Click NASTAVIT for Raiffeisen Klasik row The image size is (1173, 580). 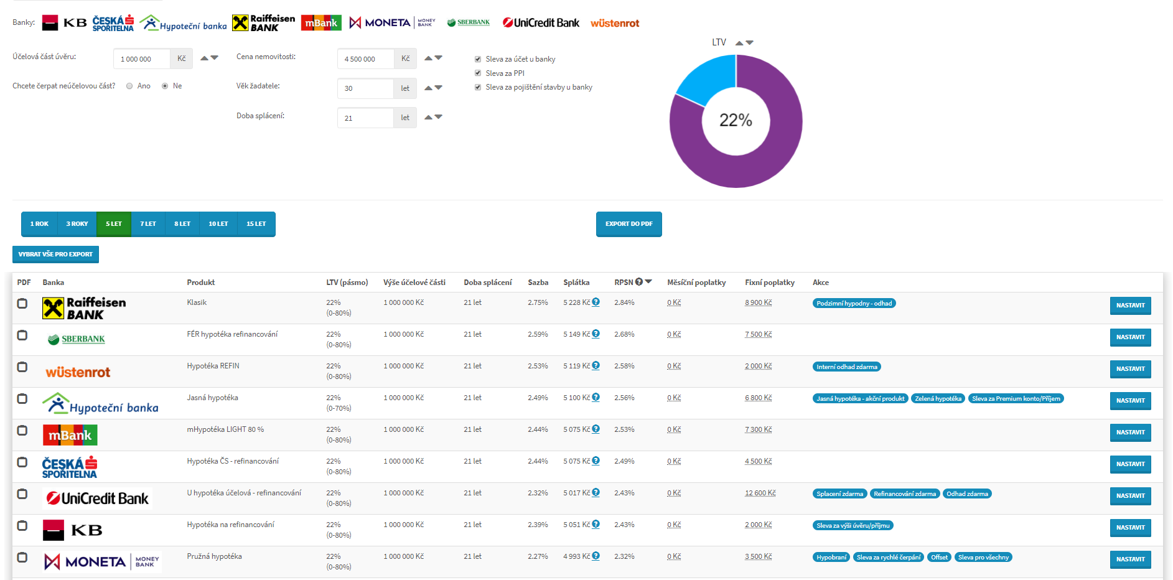pyautogui.click(x=1131, y=306)
